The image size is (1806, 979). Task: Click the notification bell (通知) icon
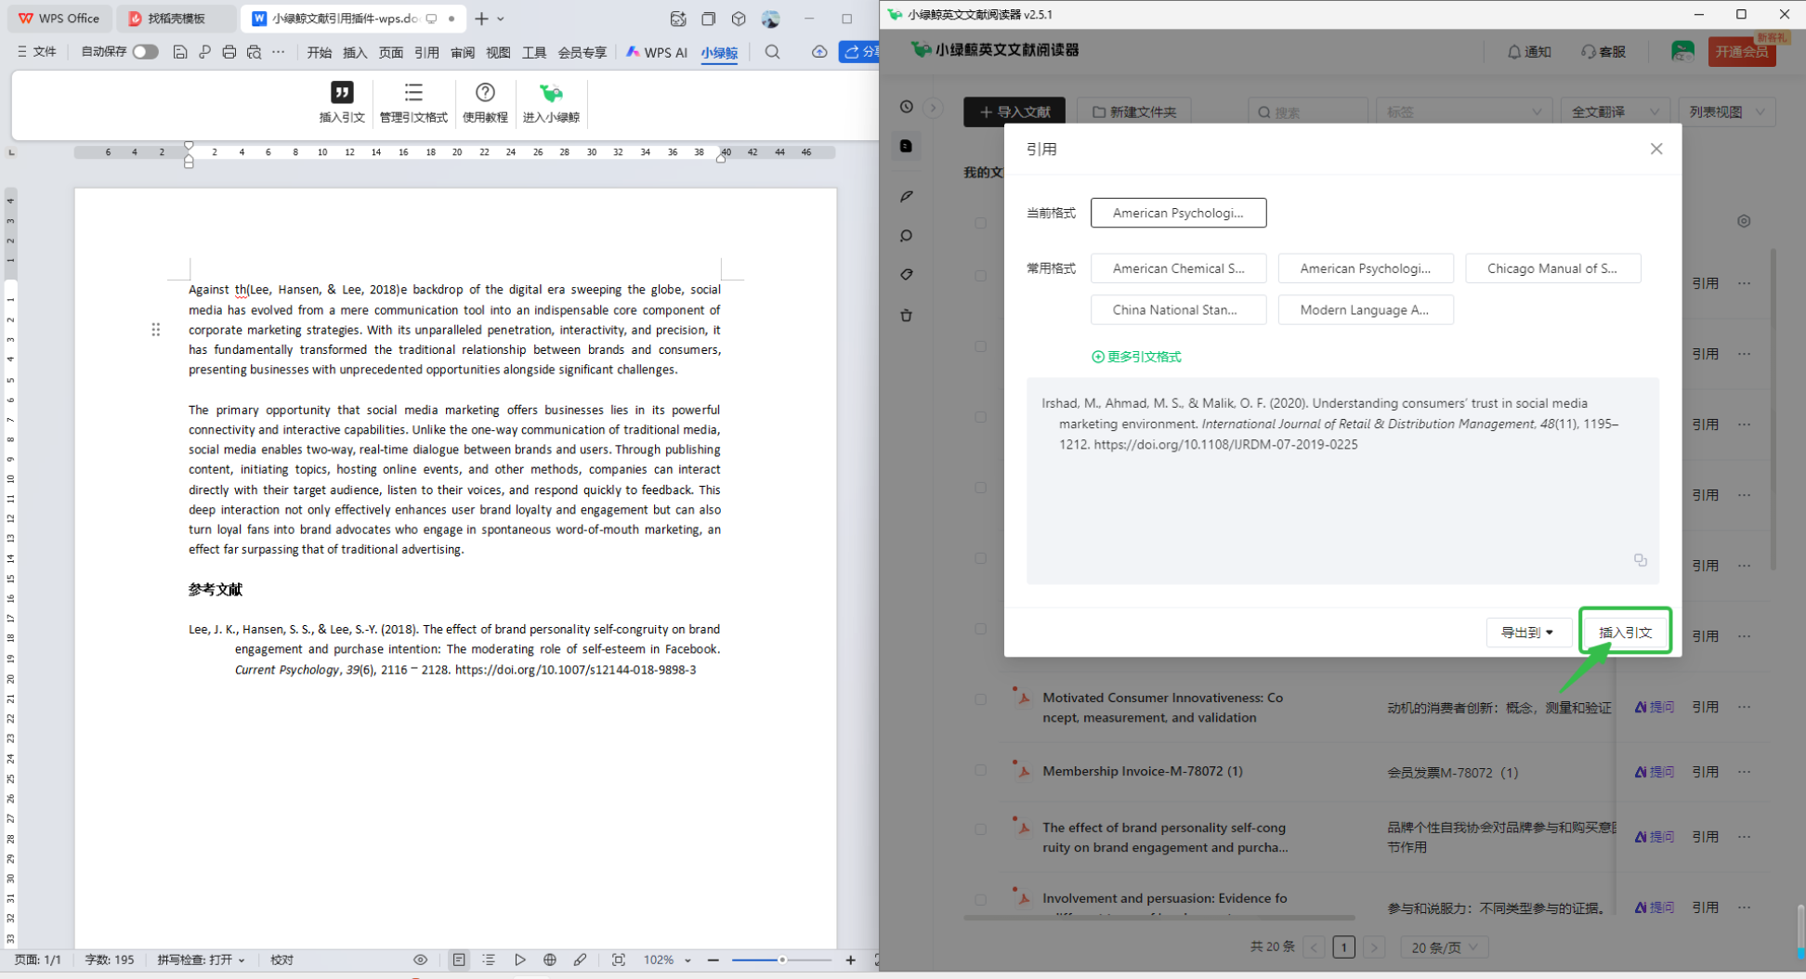point(1514,52)
